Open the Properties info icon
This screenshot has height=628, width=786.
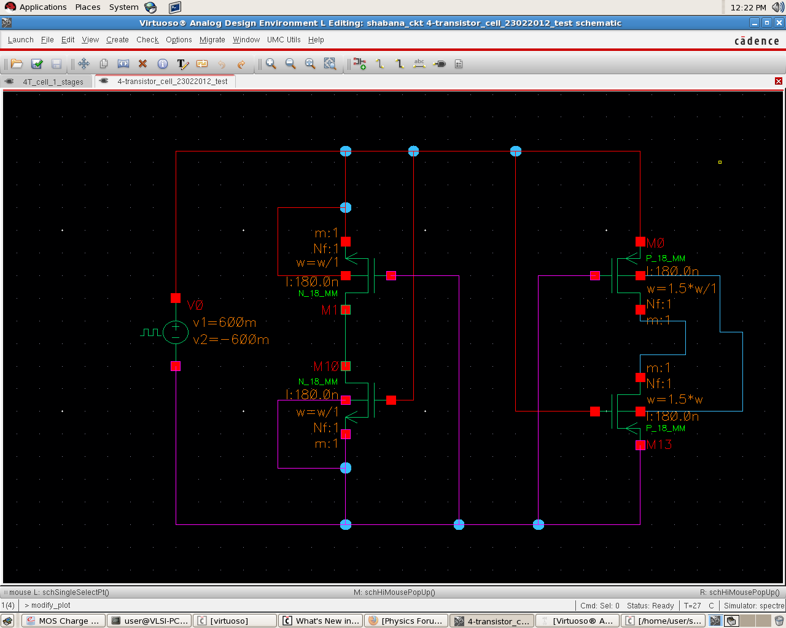(163, 64)
